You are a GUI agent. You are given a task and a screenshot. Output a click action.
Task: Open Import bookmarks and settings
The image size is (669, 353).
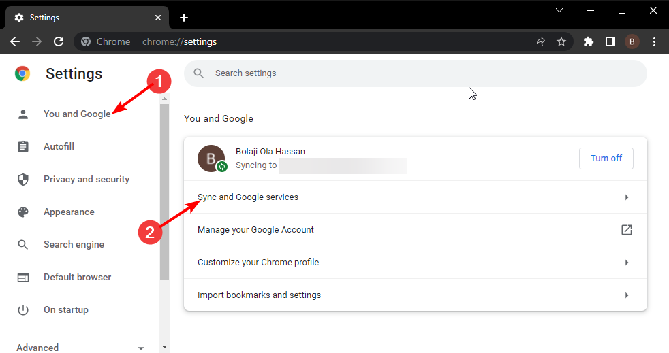point(415,295)
